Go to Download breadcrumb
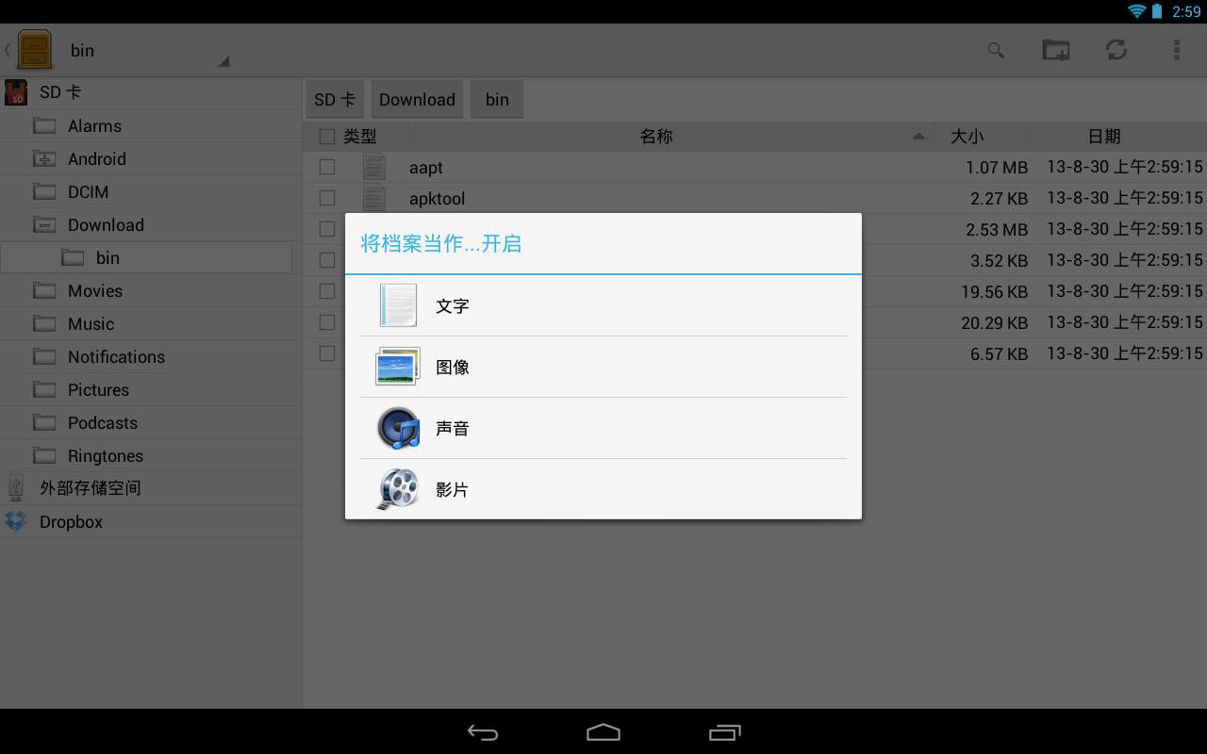Viewport: 1207px width, 754px height. tap(417, 99)
